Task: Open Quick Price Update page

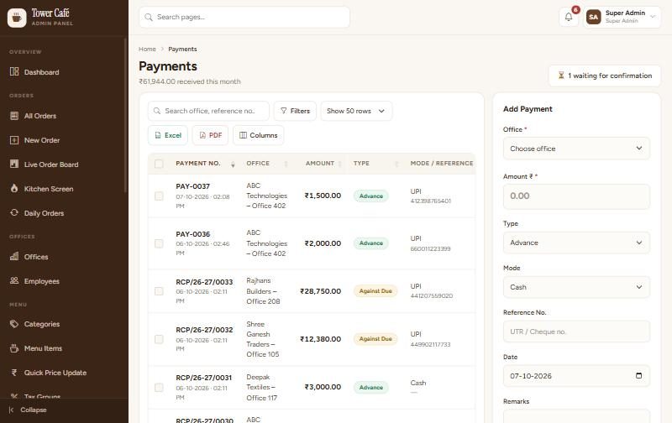Action: point(55,373)
